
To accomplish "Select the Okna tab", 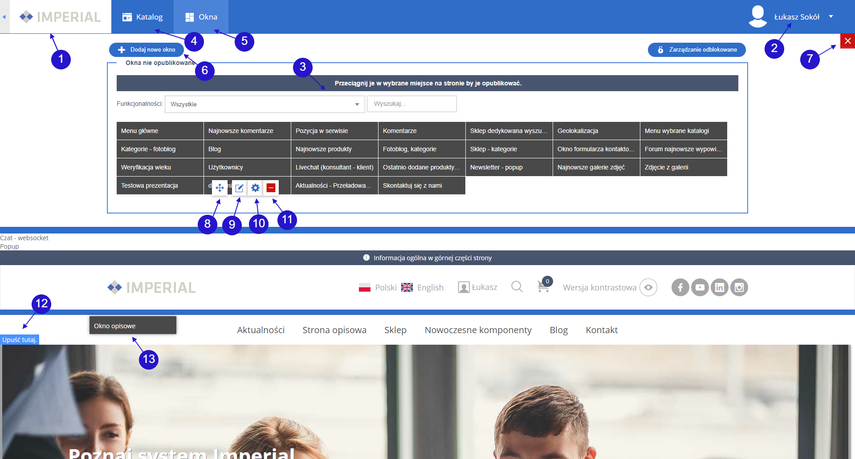I will tap(201, 17).
